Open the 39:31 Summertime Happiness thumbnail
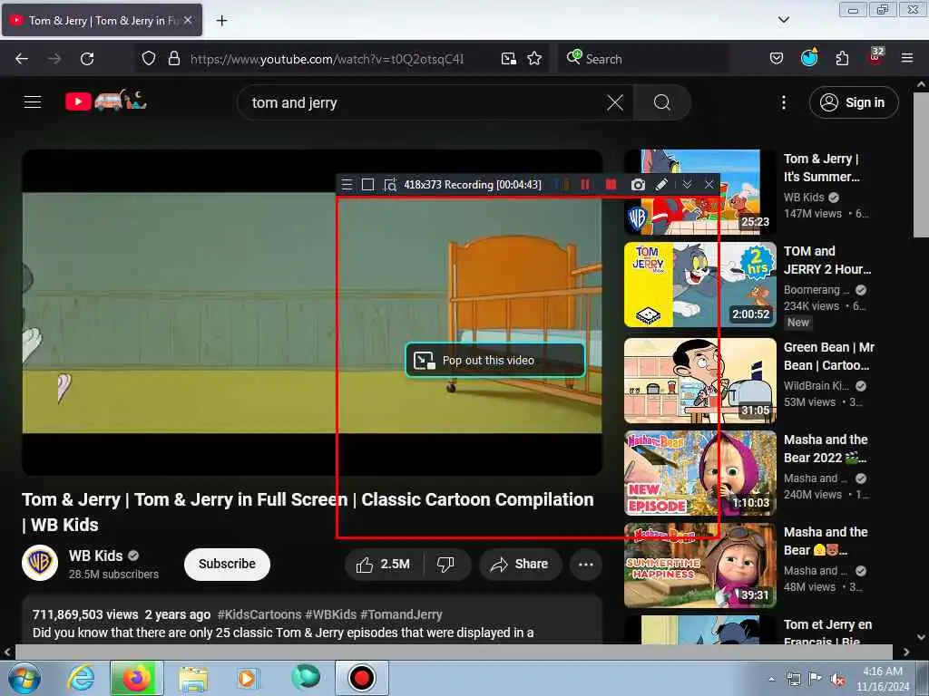Viewport: 929px width, 696px height. pos(699,565)
